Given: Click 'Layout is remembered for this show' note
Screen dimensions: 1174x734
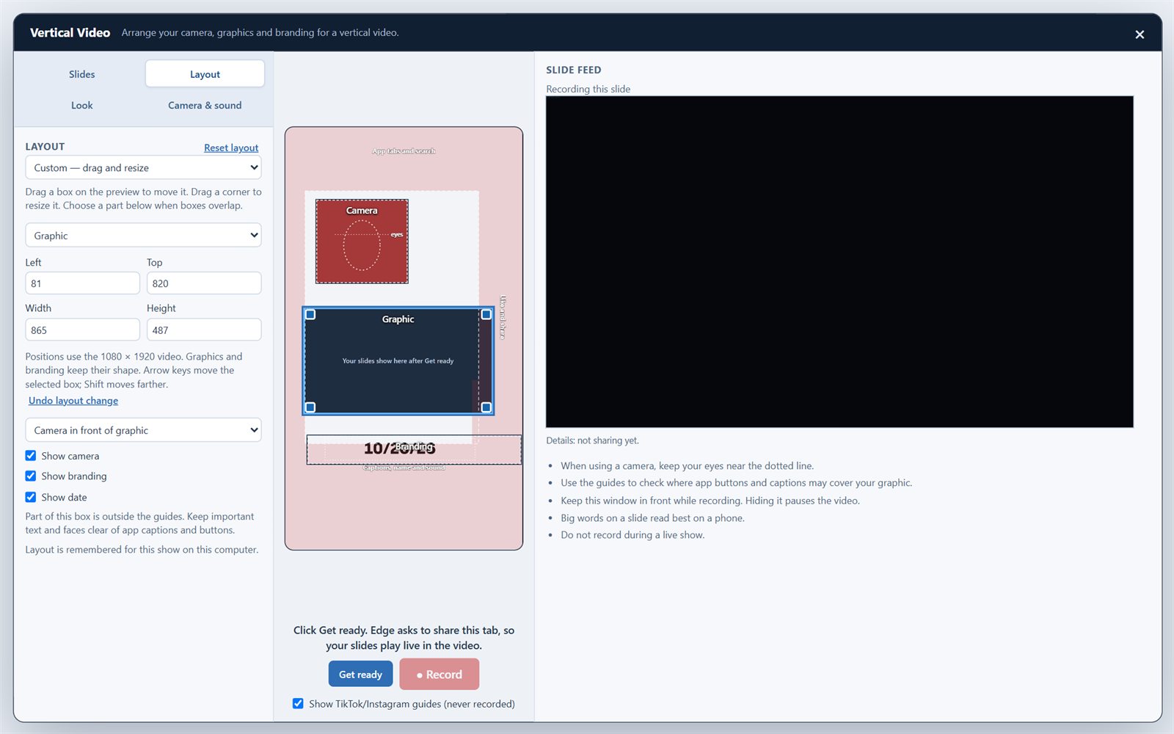Looking at the screenshot, I should pos(142,550).
